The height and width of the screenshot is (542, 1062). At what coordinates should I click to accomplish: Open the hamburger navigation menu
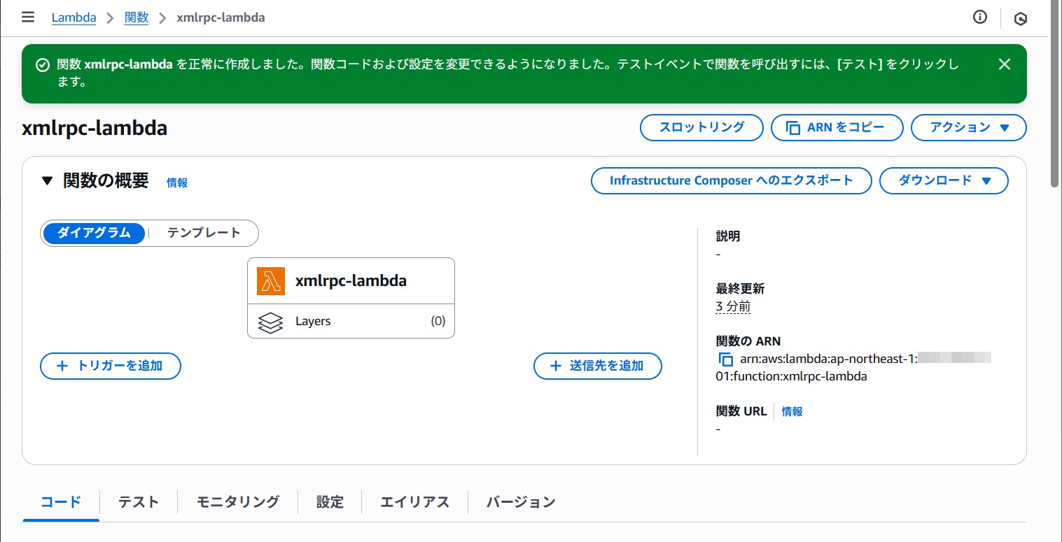(28, 17)
